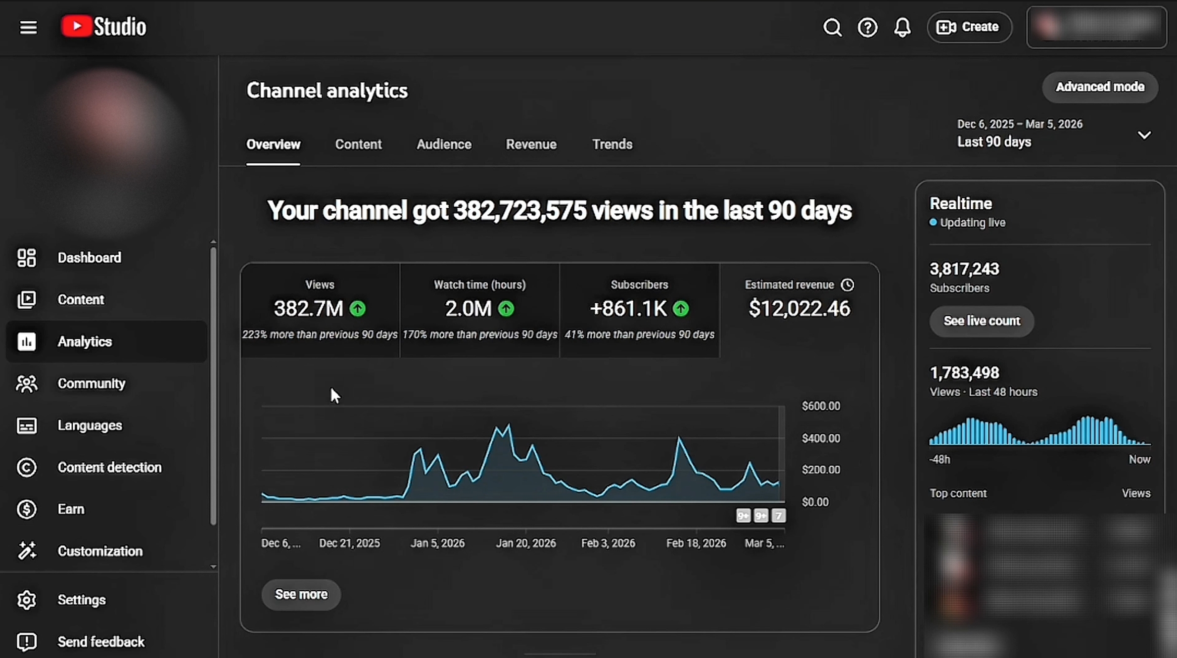This screenshot has height=658, width=1177.
Task: Click See live count button
Action: (x=982, y=321)
